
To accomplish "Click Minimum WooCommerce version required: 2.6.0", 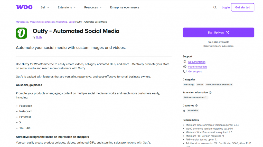I will pos(212,125).
